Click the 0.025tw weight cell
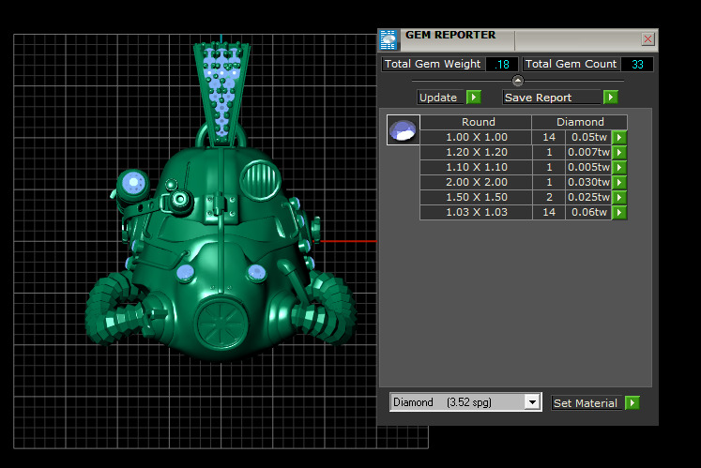 [x=588, y=197]
